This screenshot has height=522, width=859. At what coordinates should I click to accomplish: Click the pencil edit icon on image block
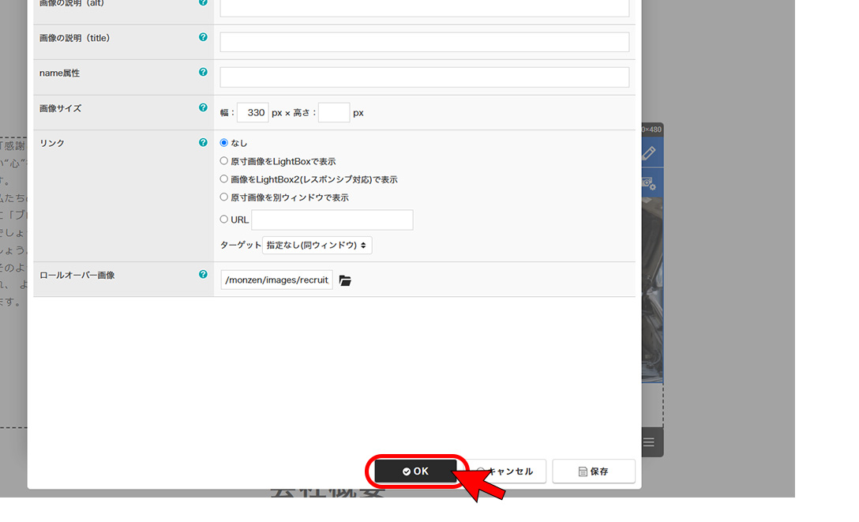click(649, 152)
